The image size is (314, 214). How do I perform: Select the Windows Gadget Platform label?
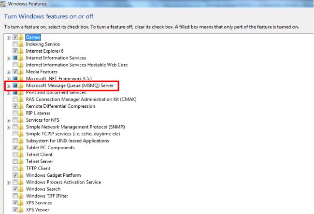click(x=54, y=175)
